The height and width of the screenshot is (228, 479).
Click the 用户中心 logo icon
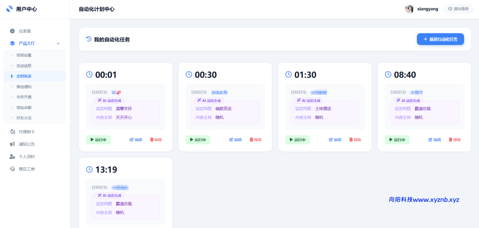coord(9,9)
